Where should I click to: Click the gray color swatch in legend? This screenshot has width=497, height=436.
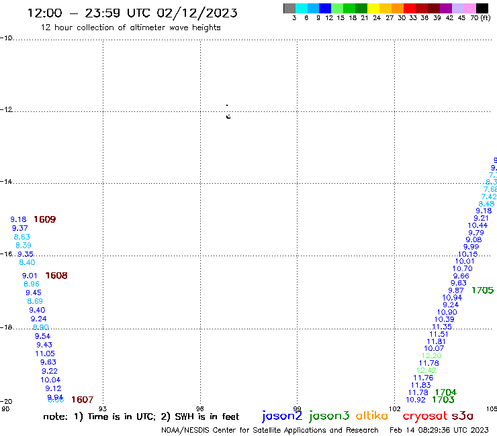(x=289, y=9)
